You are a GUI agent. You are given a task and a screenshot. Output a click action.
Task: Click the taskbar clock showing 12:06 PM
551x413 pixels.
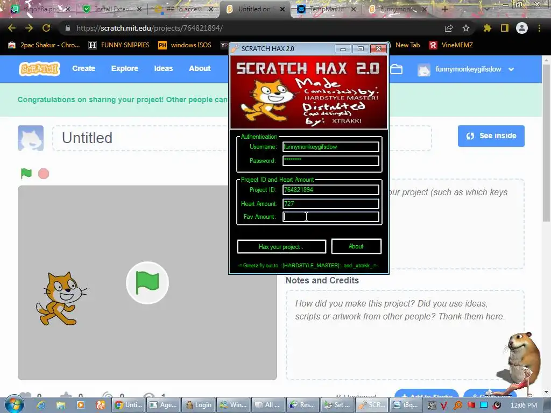(524, 405)
